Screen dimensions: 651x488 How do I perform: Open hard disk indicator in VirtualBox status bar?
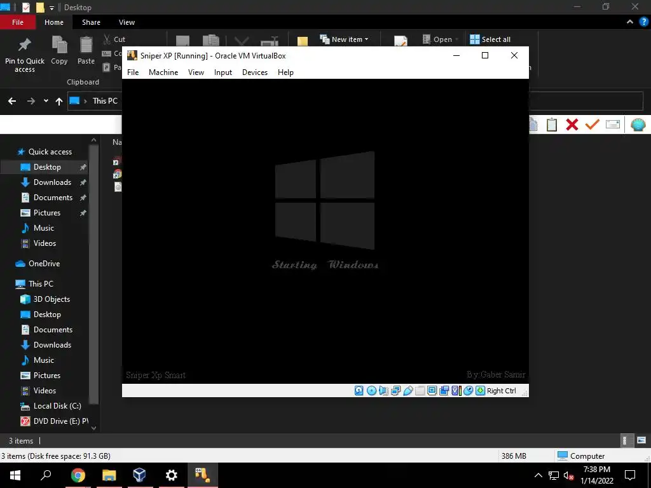(359, 391)
